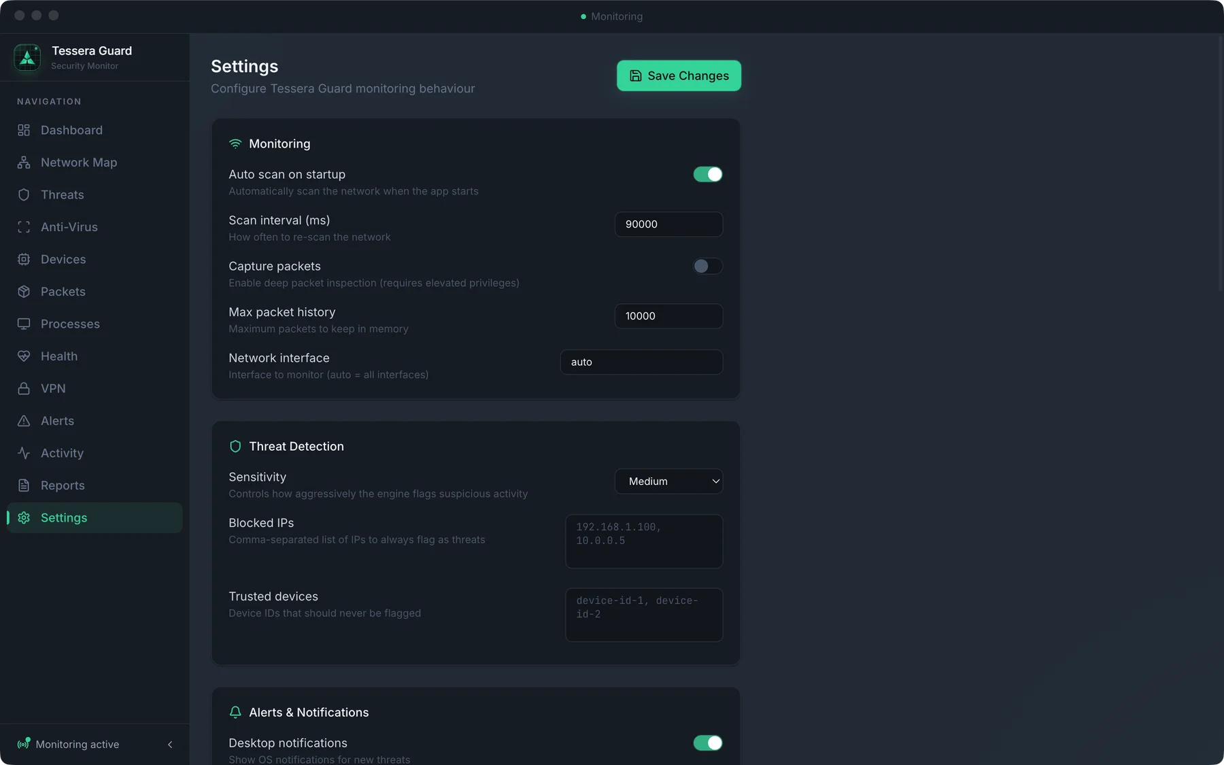Click the Max packet history field 10000
The image size is (1224, 765).
(668, 316)
